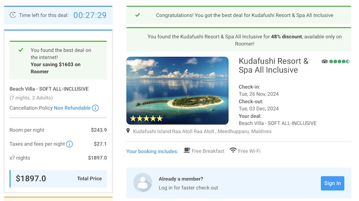Click the yellow five-star hotel rating
Viewport: 359px width, 201px height.
(x=146, y=118)
